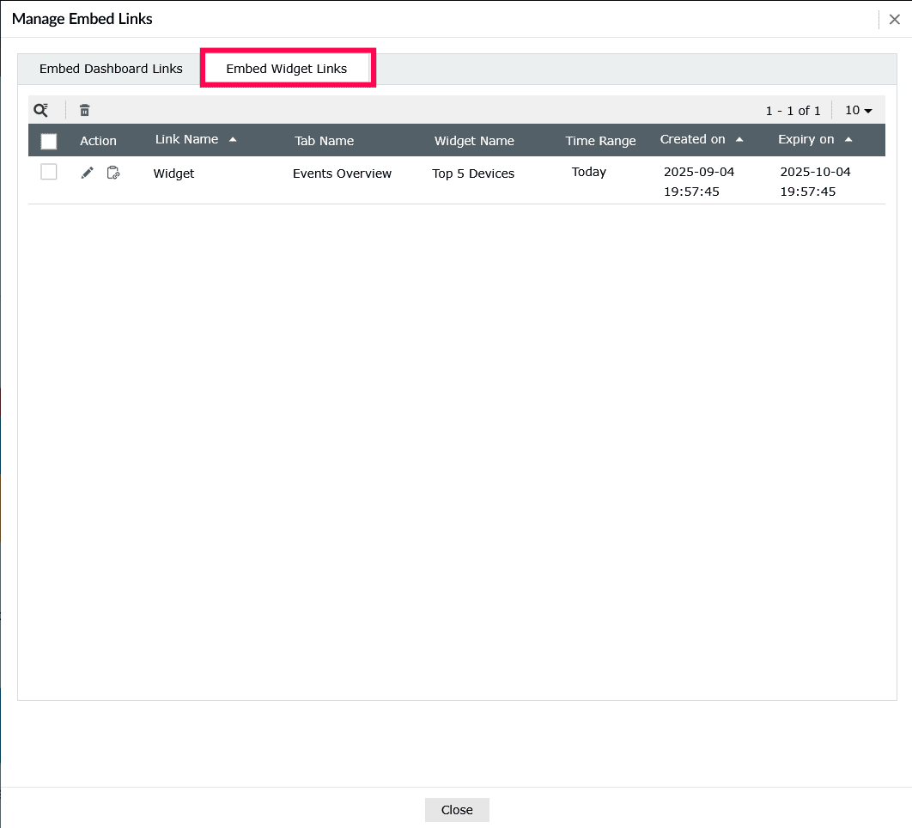
Task: Switch to the Embed Dashboard Links tab
Action: pos(109,68)
